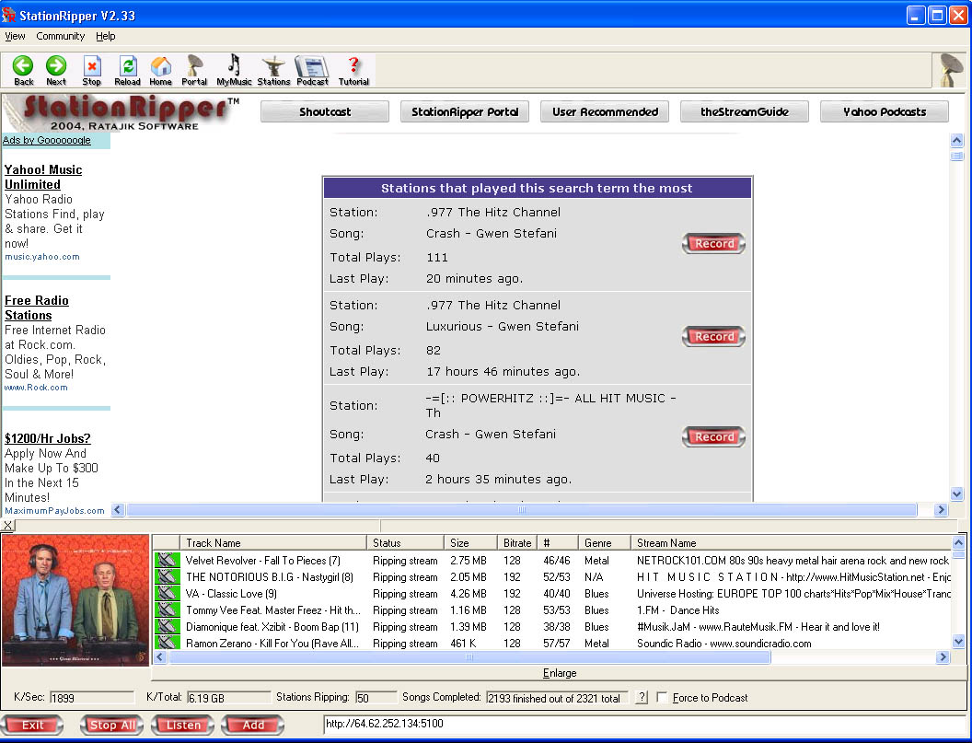Open the Stations list icon
Screen dimensions: 972x743
pyautogui.click(x=273, y=70)
